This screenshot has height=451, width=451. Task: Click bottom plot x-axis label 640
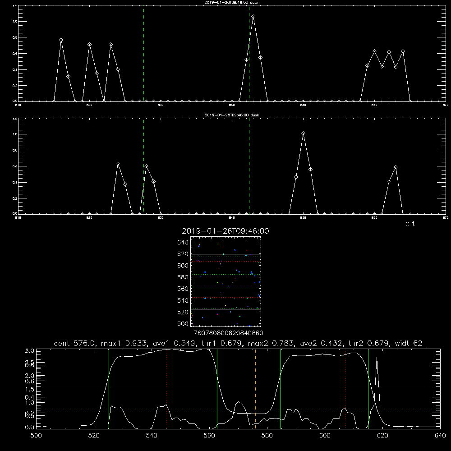tap(440, 436)
